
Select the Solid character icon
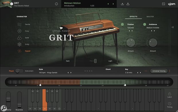click(x=20, y=38)
